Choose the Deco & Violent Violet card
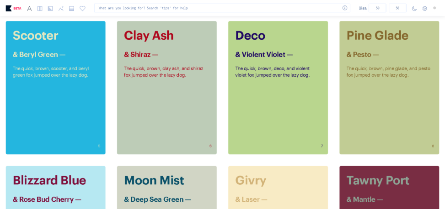 [x=278, y=88]
